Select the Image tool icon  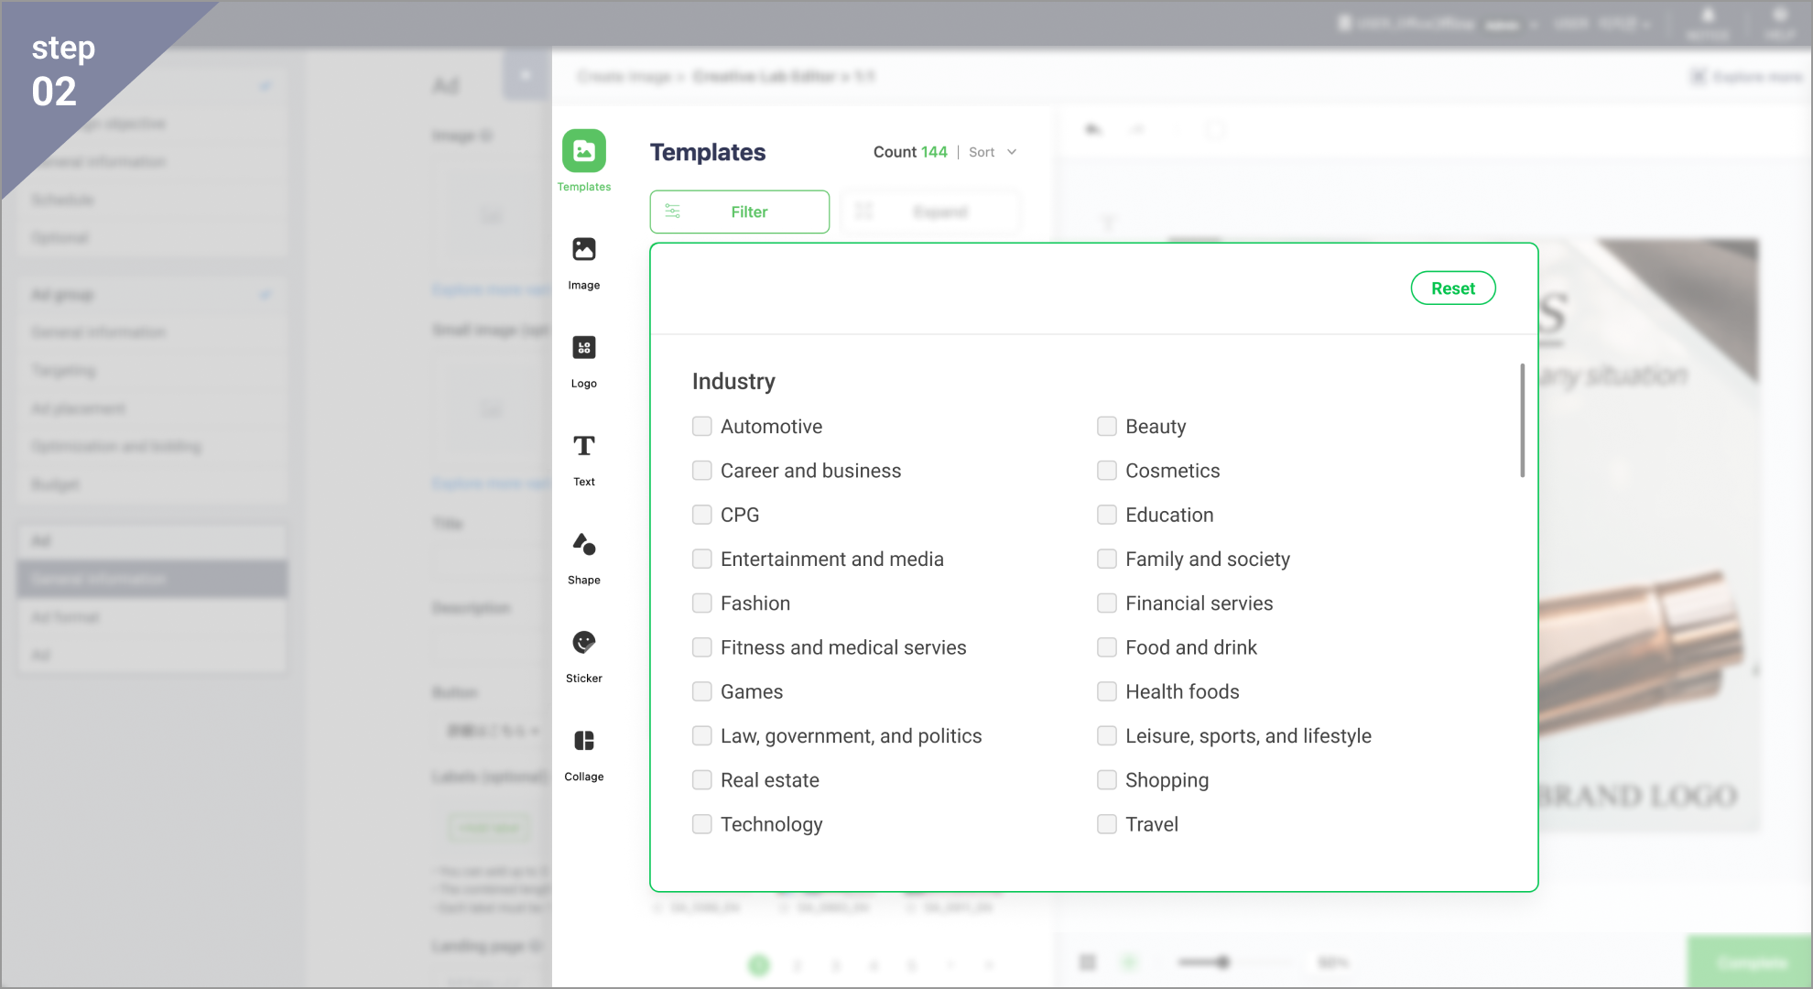coord(584,249)
